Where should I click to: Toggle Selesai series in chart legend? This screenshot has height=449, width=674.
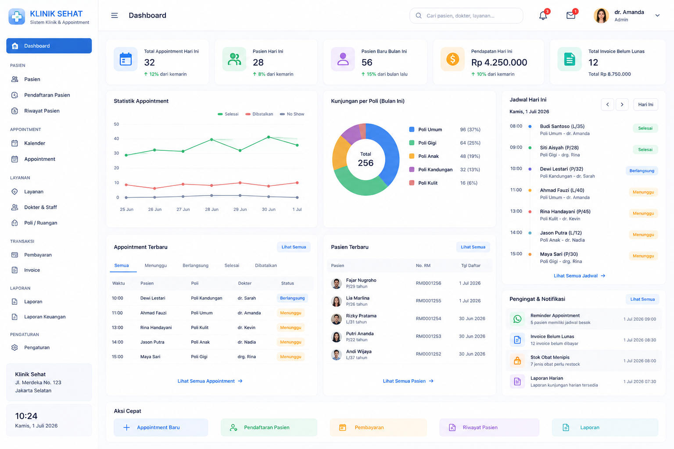coord(228,114)
